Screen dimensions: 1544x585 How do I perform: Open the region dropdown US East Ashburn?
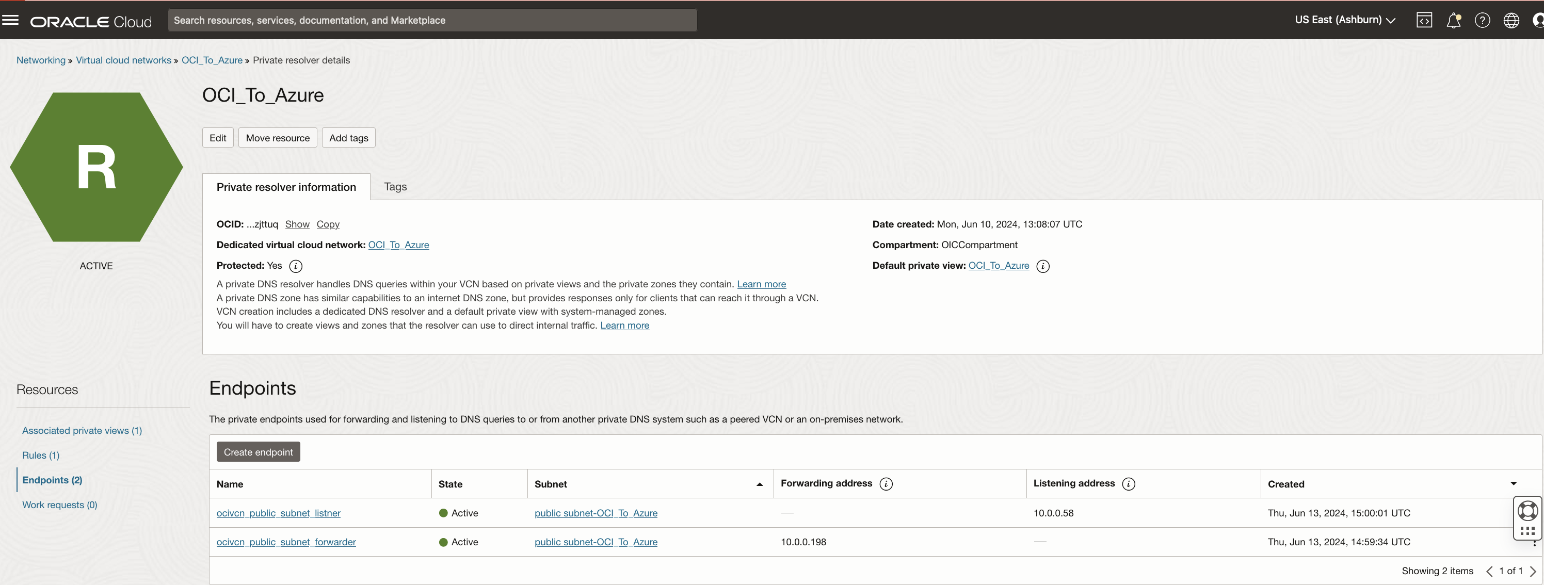pyautogui.click(x=1341, y=20)
